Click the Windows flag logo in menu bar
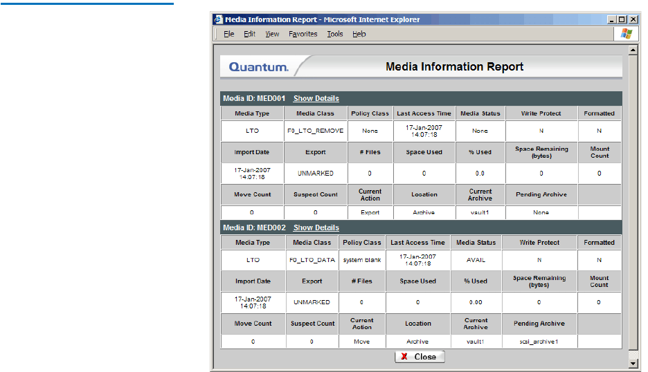Image resolution: width=648 pixels, height=372 pixels. (x=626, y=33)
